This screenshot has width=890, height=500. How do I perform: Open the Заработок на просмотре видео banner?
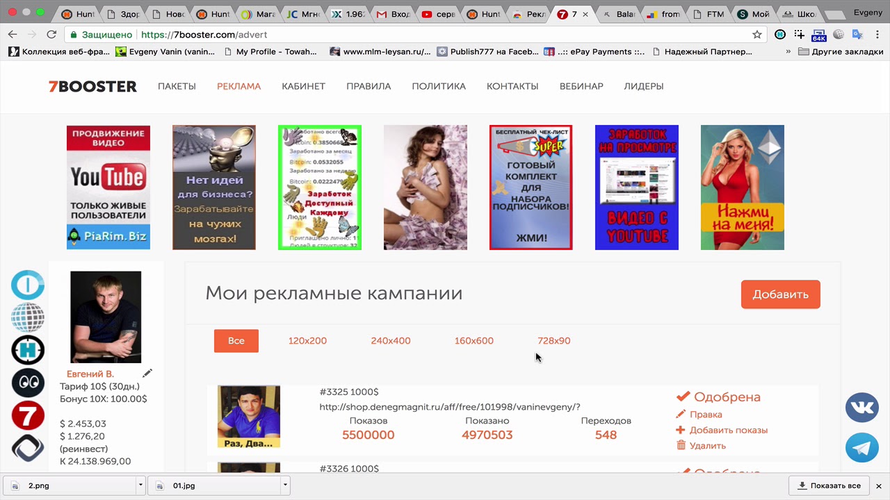point(637,187)
